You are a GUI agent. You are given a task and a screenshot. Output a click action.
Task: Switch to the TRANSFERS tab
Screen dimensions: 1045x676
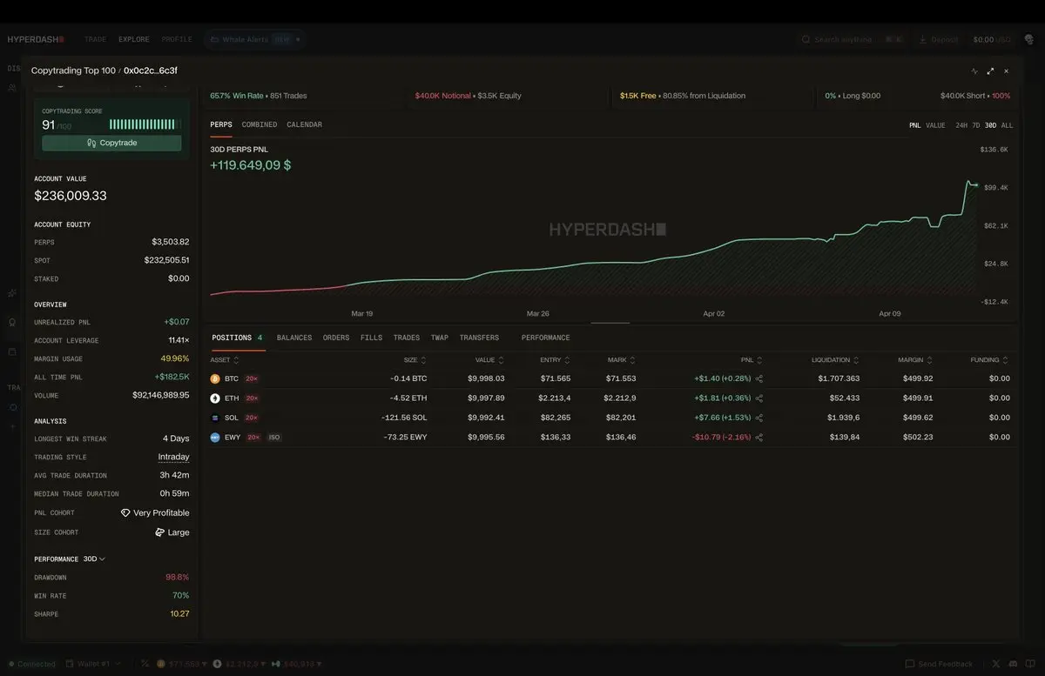pyautogui.click(x=479, y=338)
